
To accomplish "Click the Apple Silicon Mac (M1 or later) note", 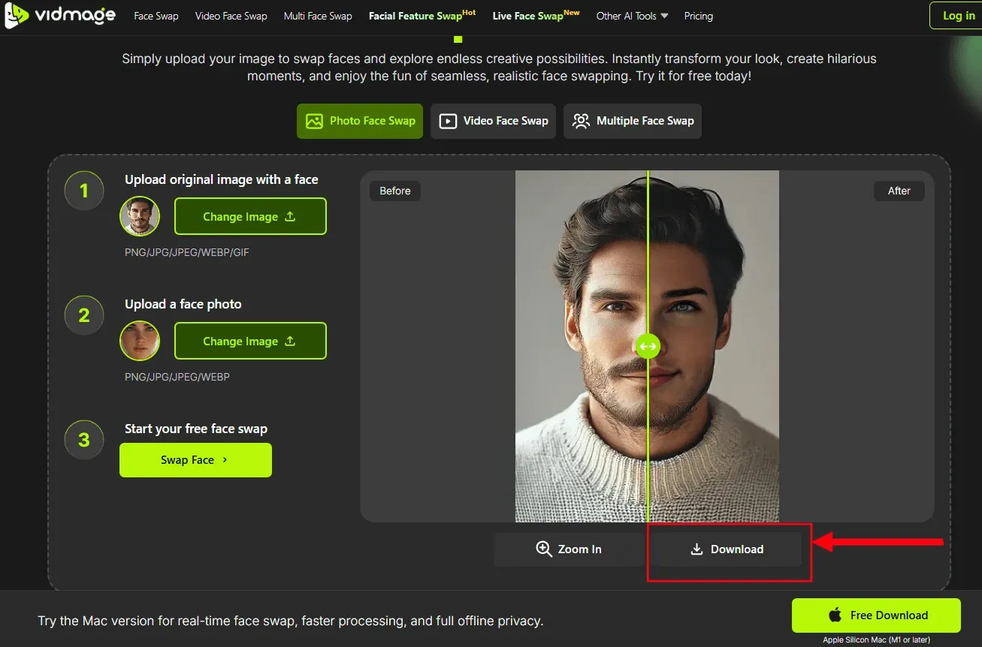I will 877,640.
